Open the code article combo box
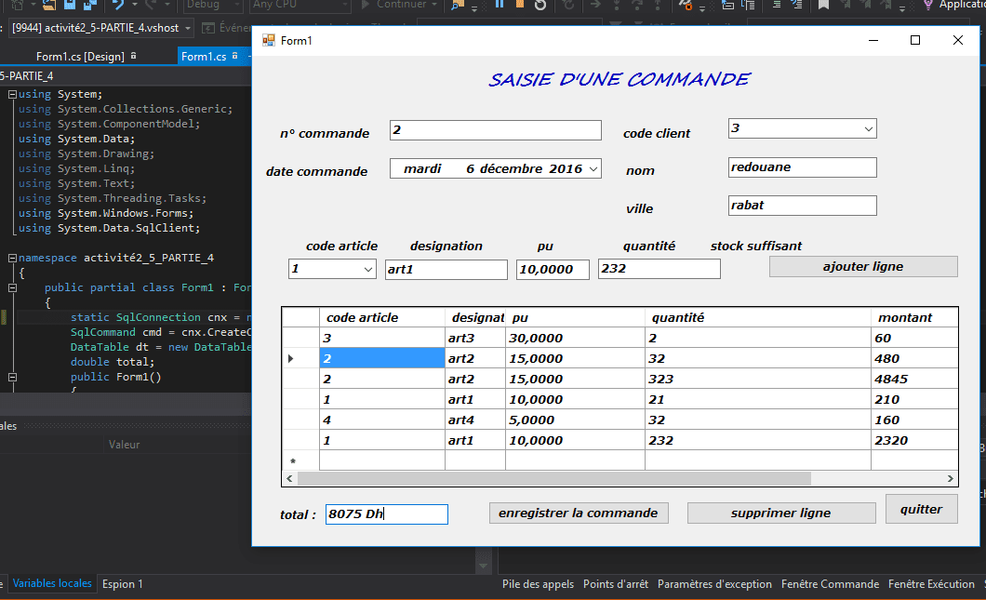Image resolution: width=986 pixels, height=600 pixels. [x=366, y=269]
